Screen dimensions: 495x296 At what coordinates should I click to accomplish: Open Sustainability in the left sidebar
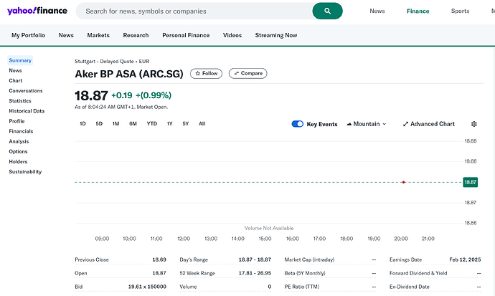click(25, 171)
